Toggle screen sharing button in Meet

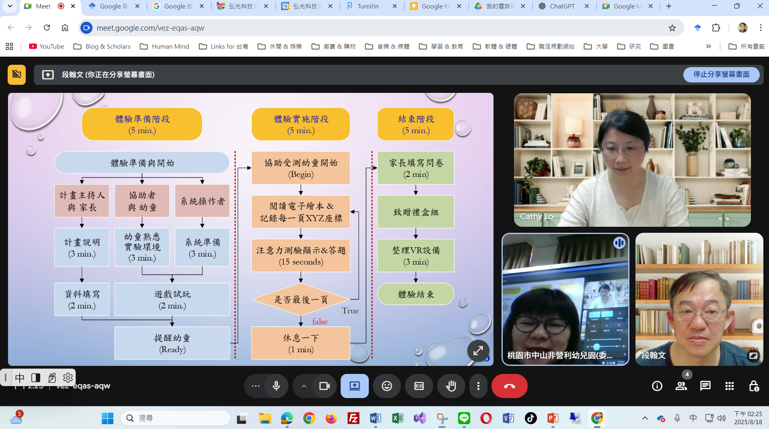tap(354, 386)
